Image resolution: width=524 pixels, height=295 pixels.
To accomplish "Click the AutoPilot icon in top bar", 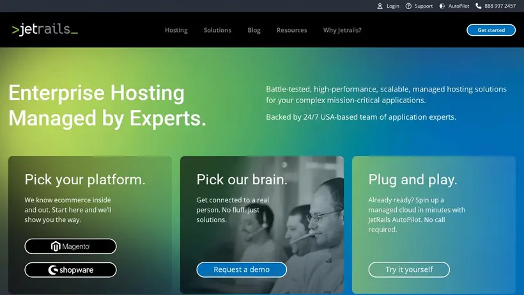I will tap(442, 6).
